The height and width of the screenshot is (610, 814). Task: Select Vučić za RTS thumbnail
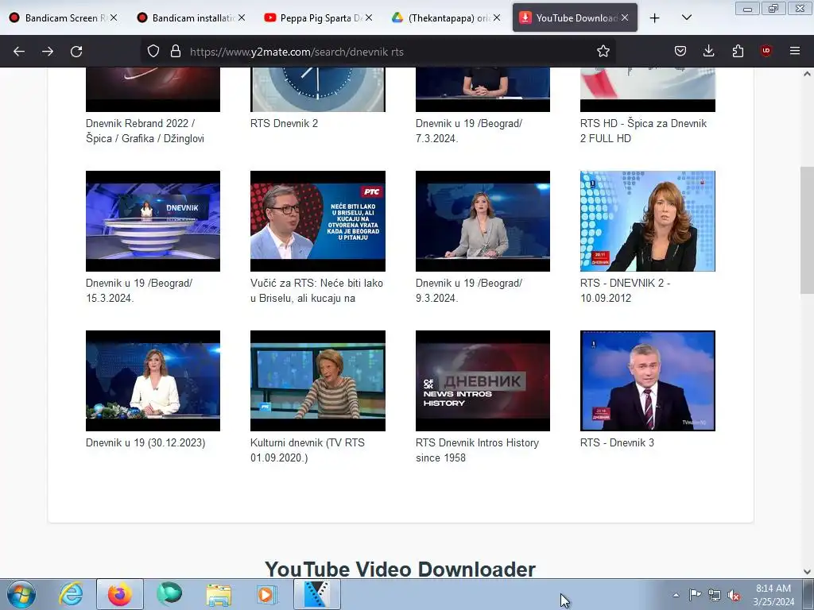(318, 221)
